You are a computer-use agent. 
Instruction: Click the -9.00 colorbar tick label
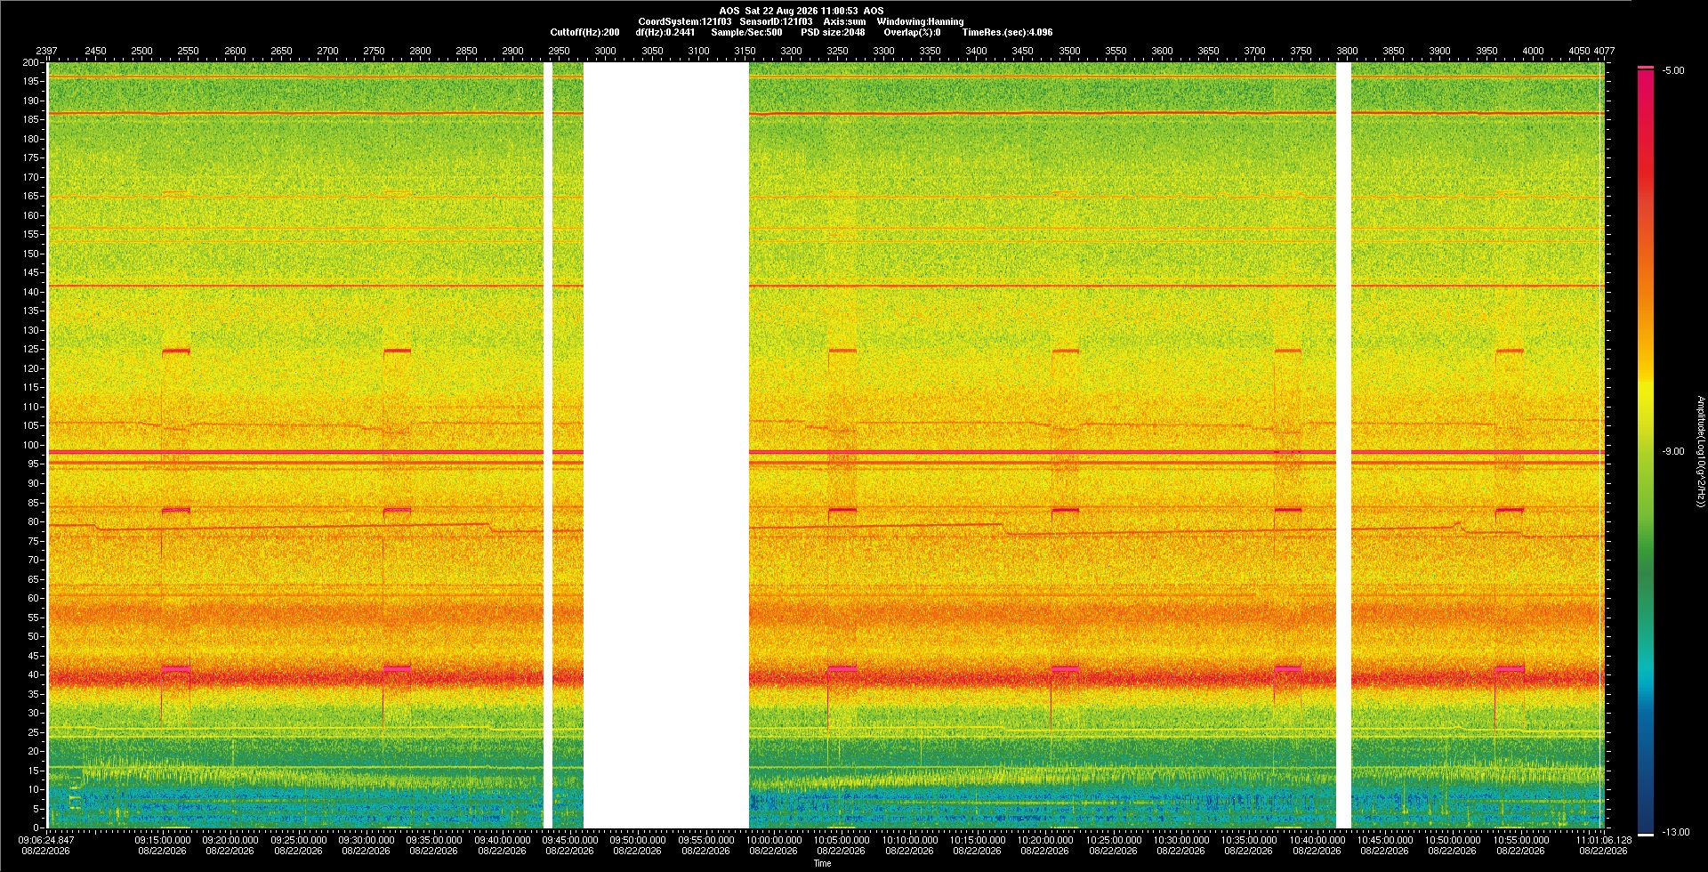tap(1672, 451)
